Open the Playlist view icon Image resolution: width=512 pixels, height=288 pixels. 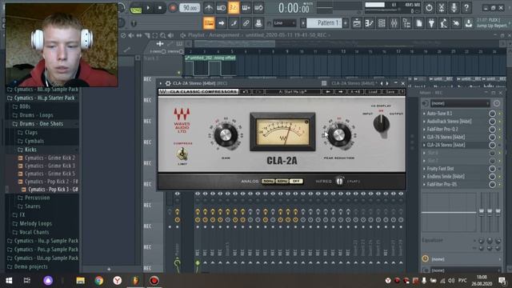click(x=357, y=23)
